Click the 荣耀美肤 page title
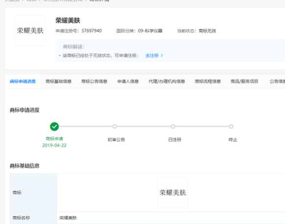285x224 pixels. [68, 21]
